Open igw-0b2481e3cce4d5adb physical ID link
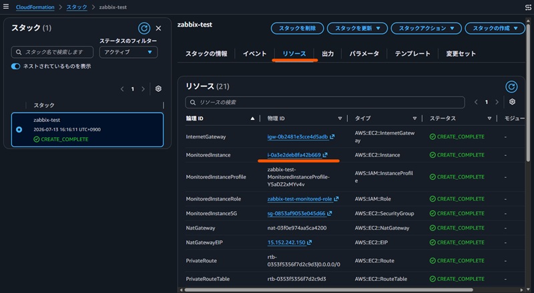The width and height of the screenshot is (534, 293). (298, 137)
